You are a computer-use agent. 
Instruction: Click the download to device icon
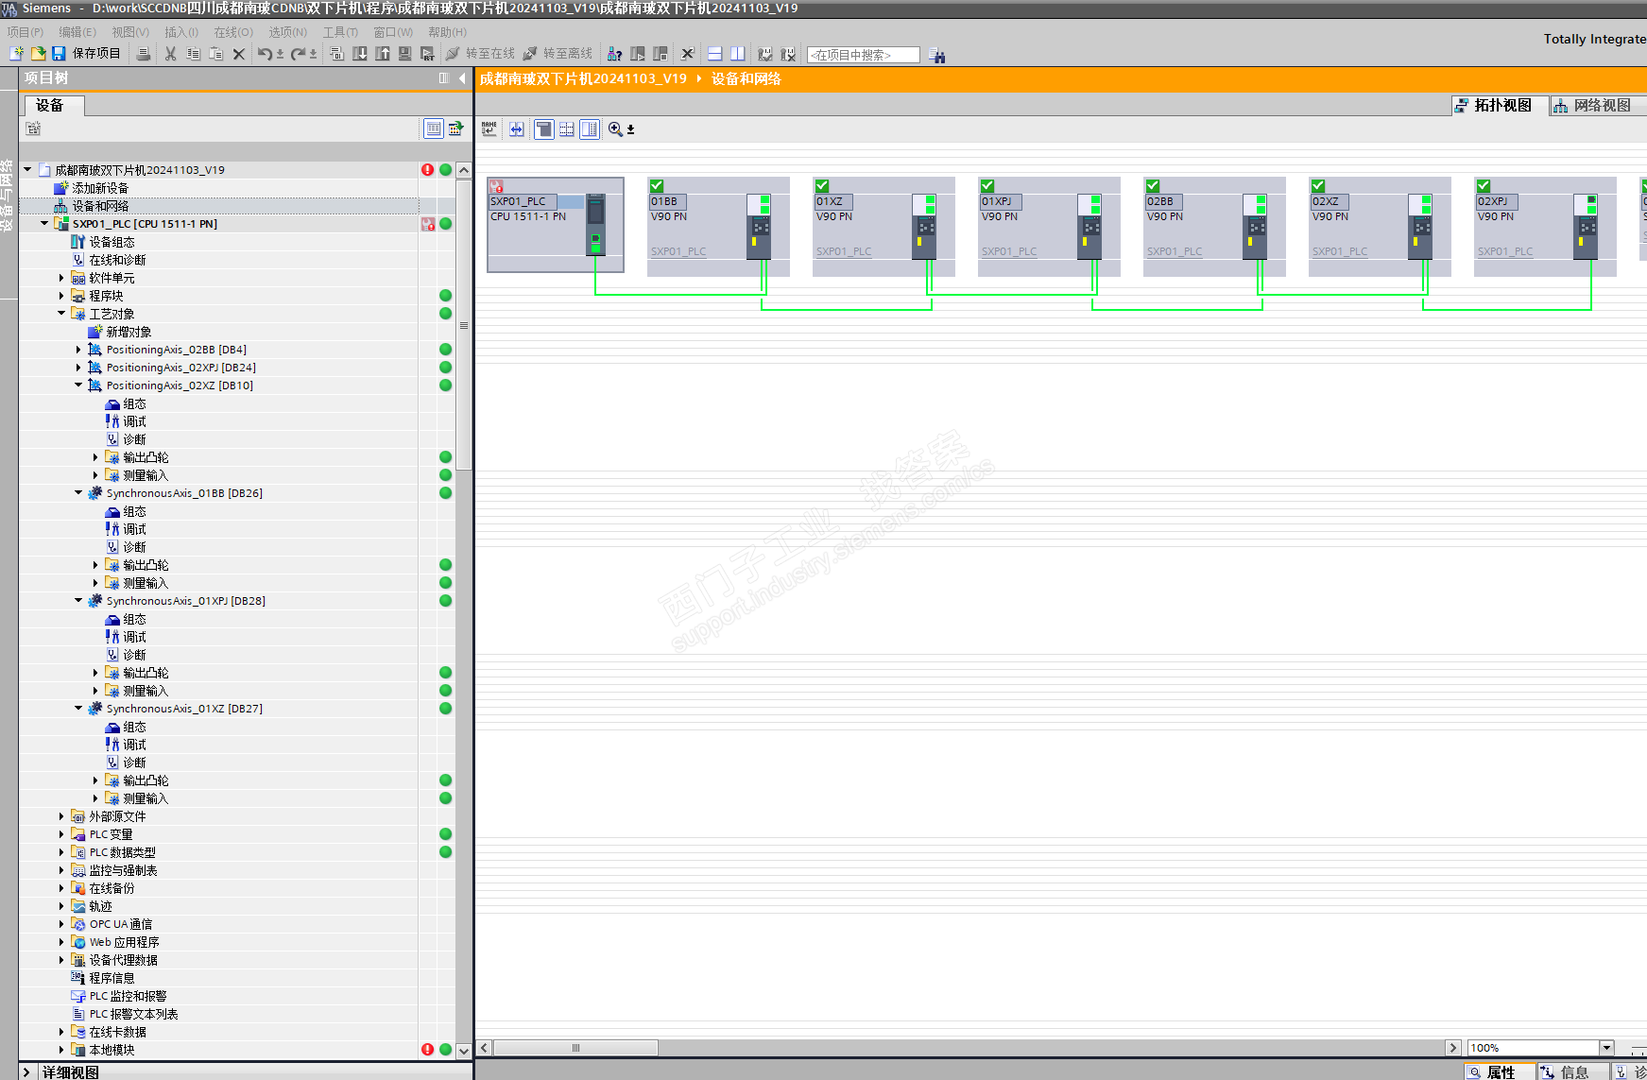[x=359, y=54]
